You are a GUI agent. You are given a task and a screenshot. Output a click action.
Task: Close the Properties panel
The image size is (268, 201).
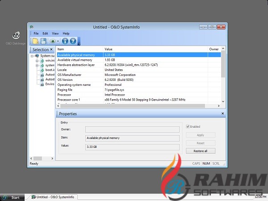tap(223, 113)
